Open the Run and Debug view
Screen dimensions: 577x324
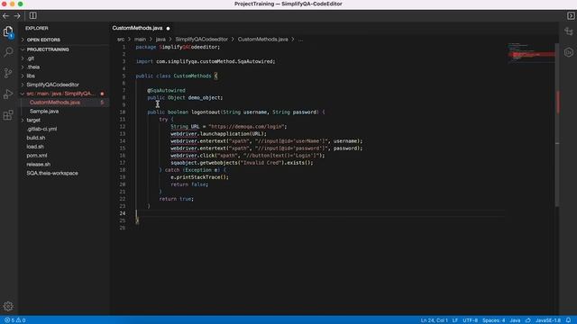tap(8, 94)
